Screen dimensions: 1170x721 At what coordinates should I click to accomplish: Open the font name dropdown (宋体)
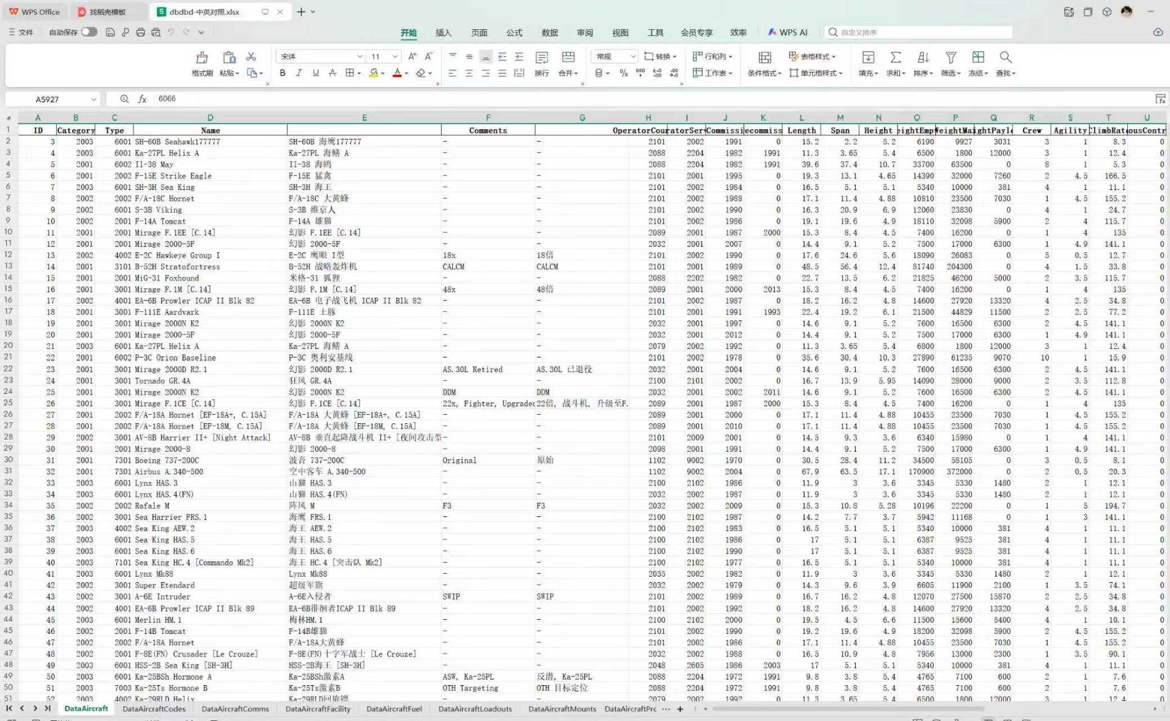[360, 57]
